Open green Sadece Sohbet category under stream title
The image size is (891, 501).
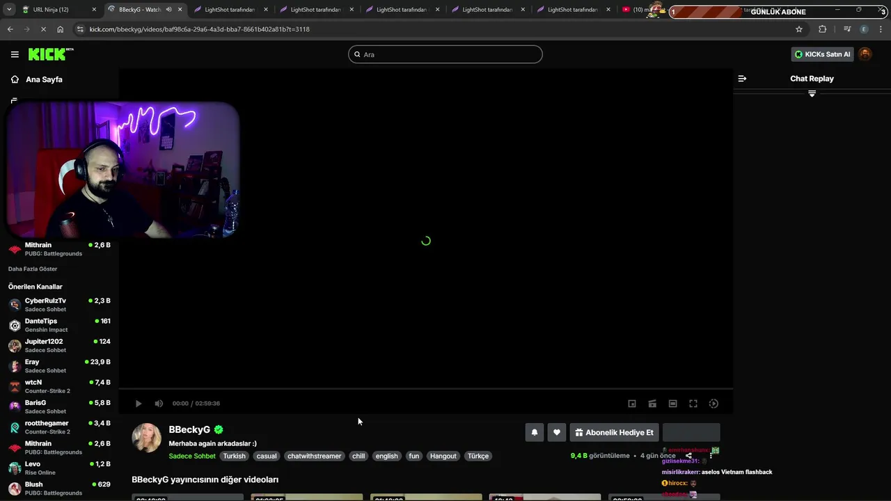pos(192,456)
